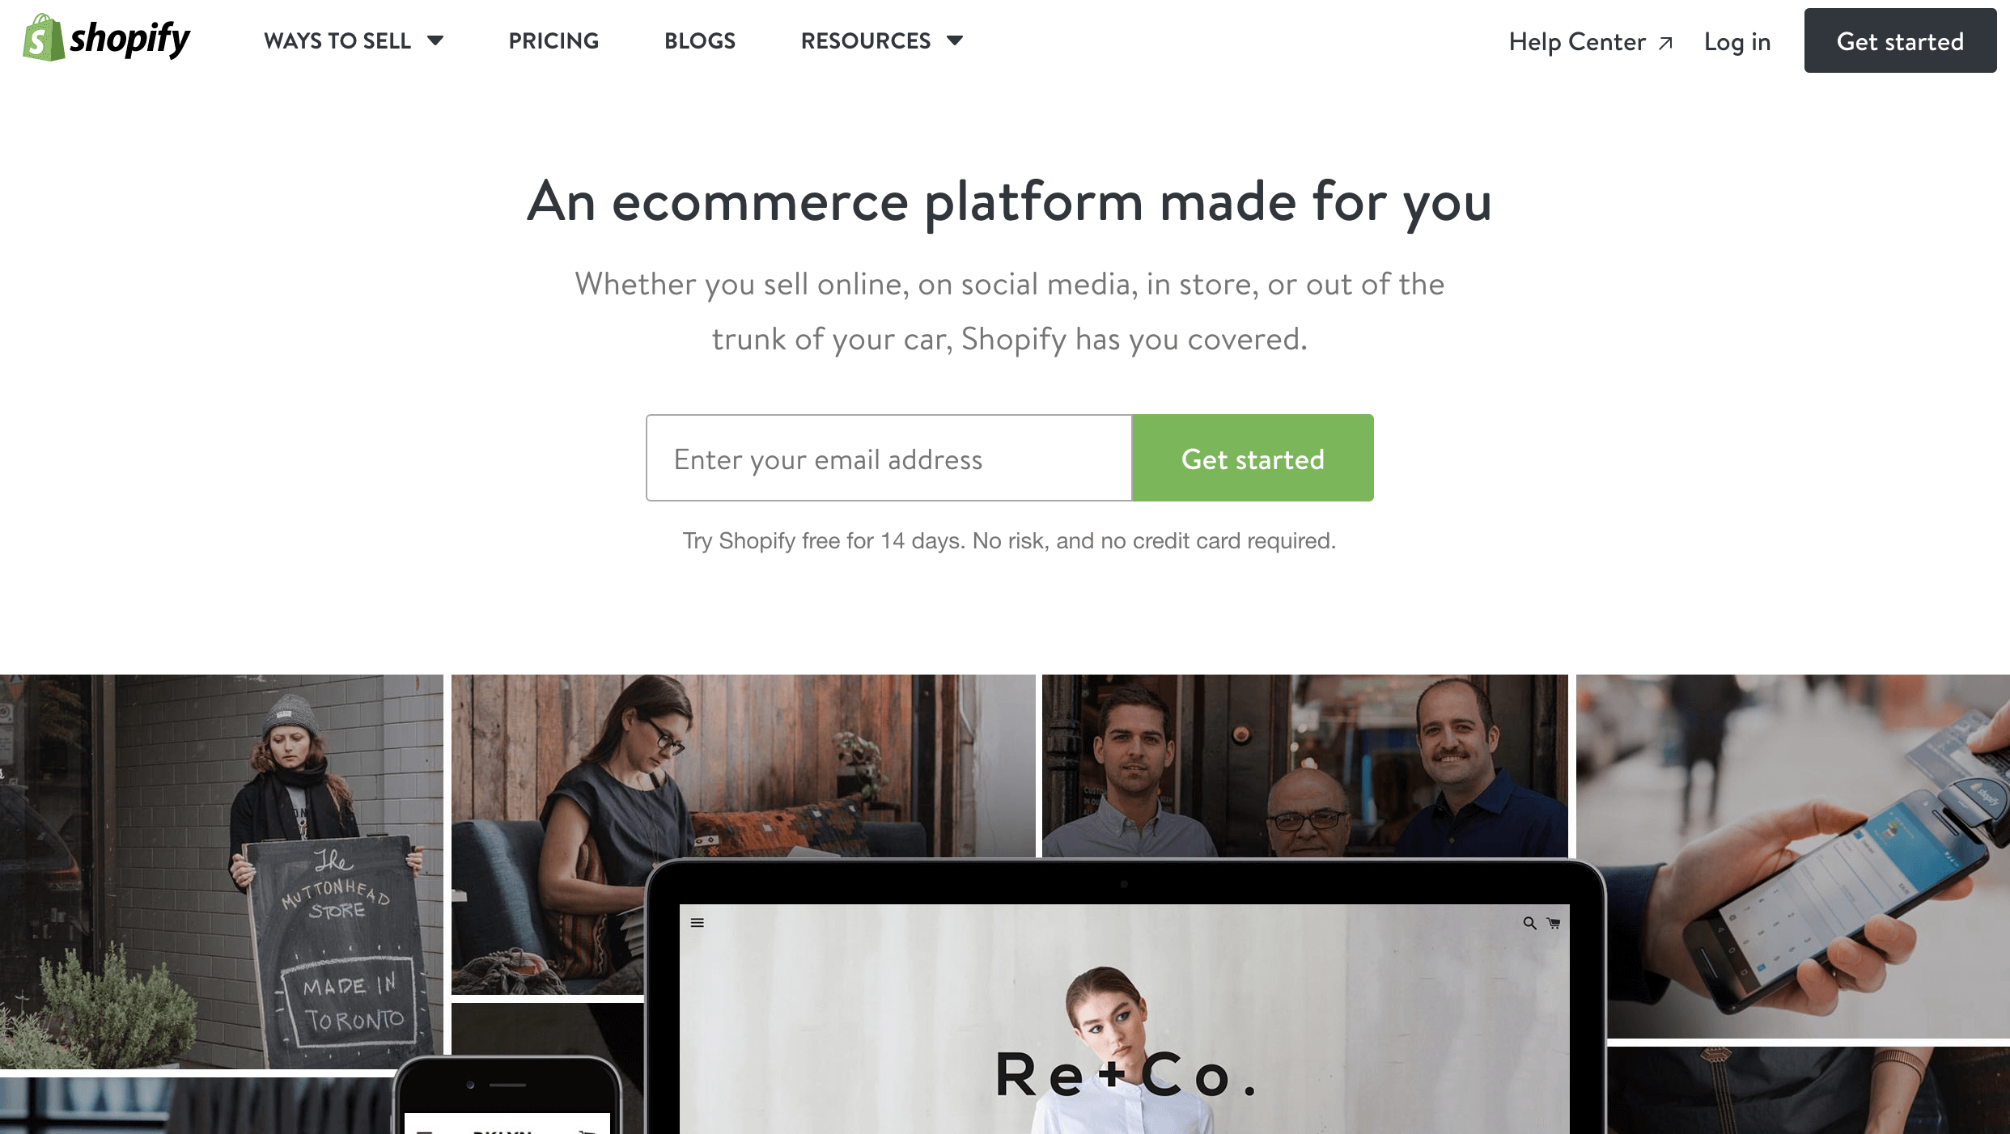Expand the WAYS TO SELL menu

354,40
